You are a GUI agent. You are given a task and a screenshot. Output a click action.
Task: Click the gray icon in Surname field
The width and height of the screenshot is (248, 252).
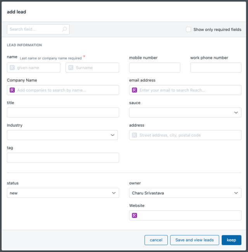71,68
